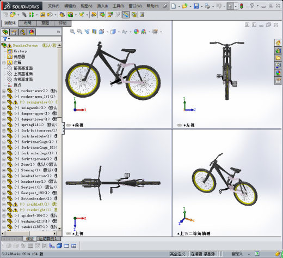
Task: Expand the Seatpost<1> component node
Action: 4,187
